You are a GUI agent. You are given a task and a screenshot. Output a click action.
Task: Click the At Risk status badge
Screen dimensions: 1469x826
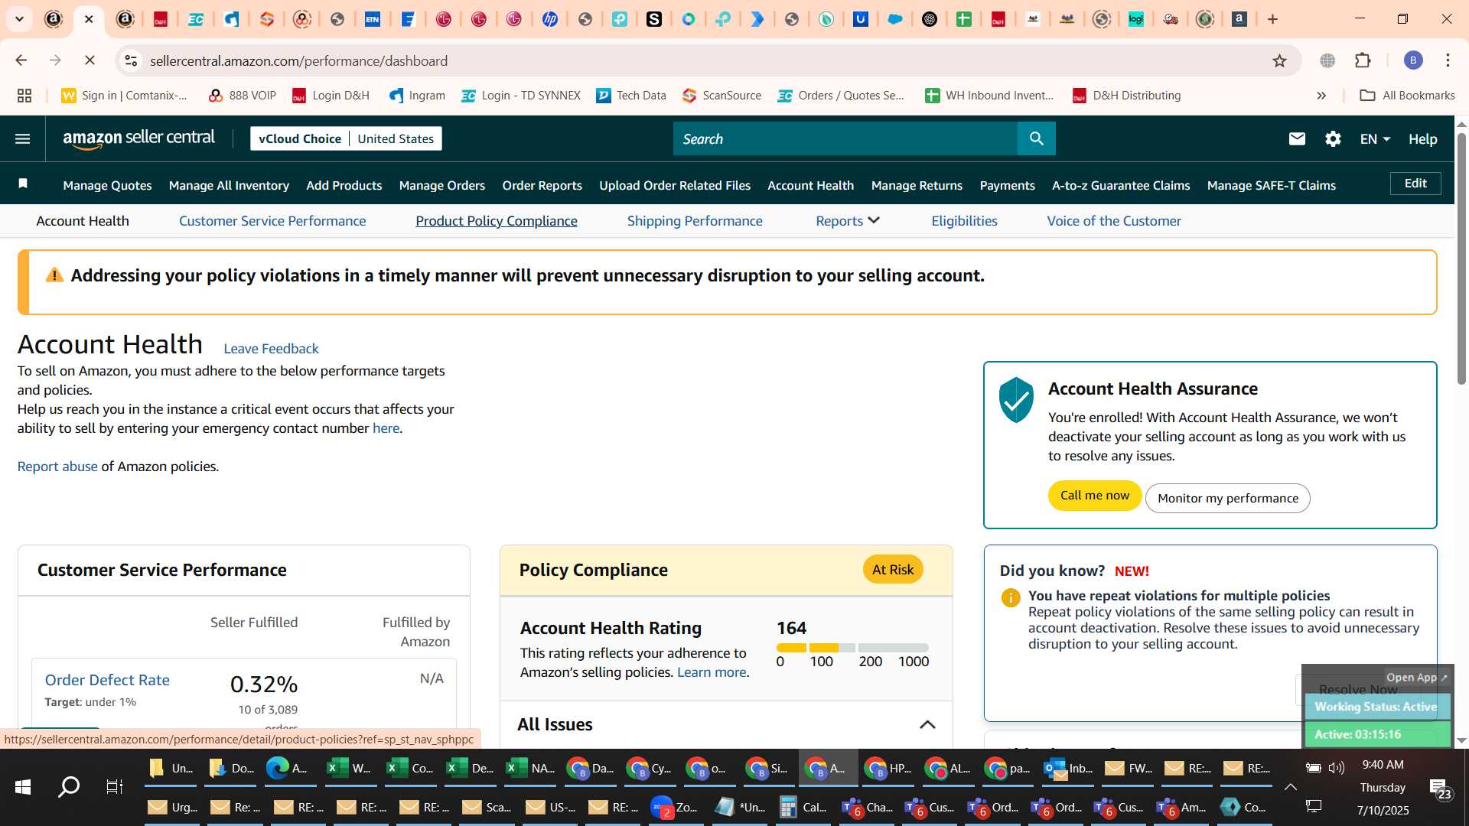pos(893,570)
